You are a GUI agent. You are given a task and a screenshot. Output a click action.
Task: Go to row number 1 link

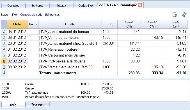point(4,32)
